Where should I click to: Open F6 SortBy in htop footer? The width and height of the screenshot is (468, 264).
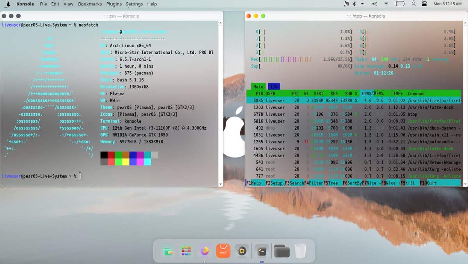(x=352, y=183)
